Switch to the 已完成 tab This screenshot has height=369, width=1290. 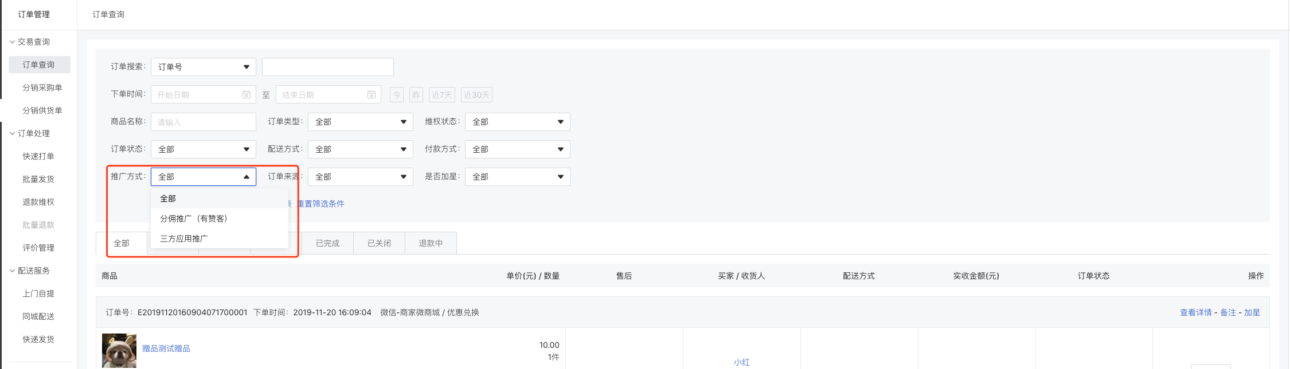327,243
